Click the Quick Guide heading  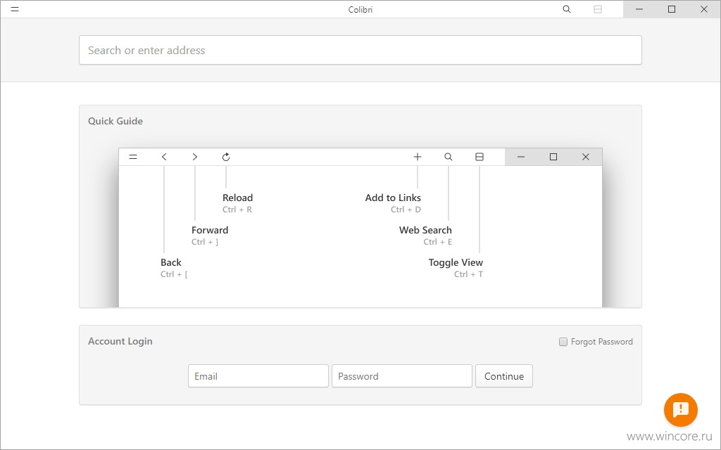click(115, 121)
